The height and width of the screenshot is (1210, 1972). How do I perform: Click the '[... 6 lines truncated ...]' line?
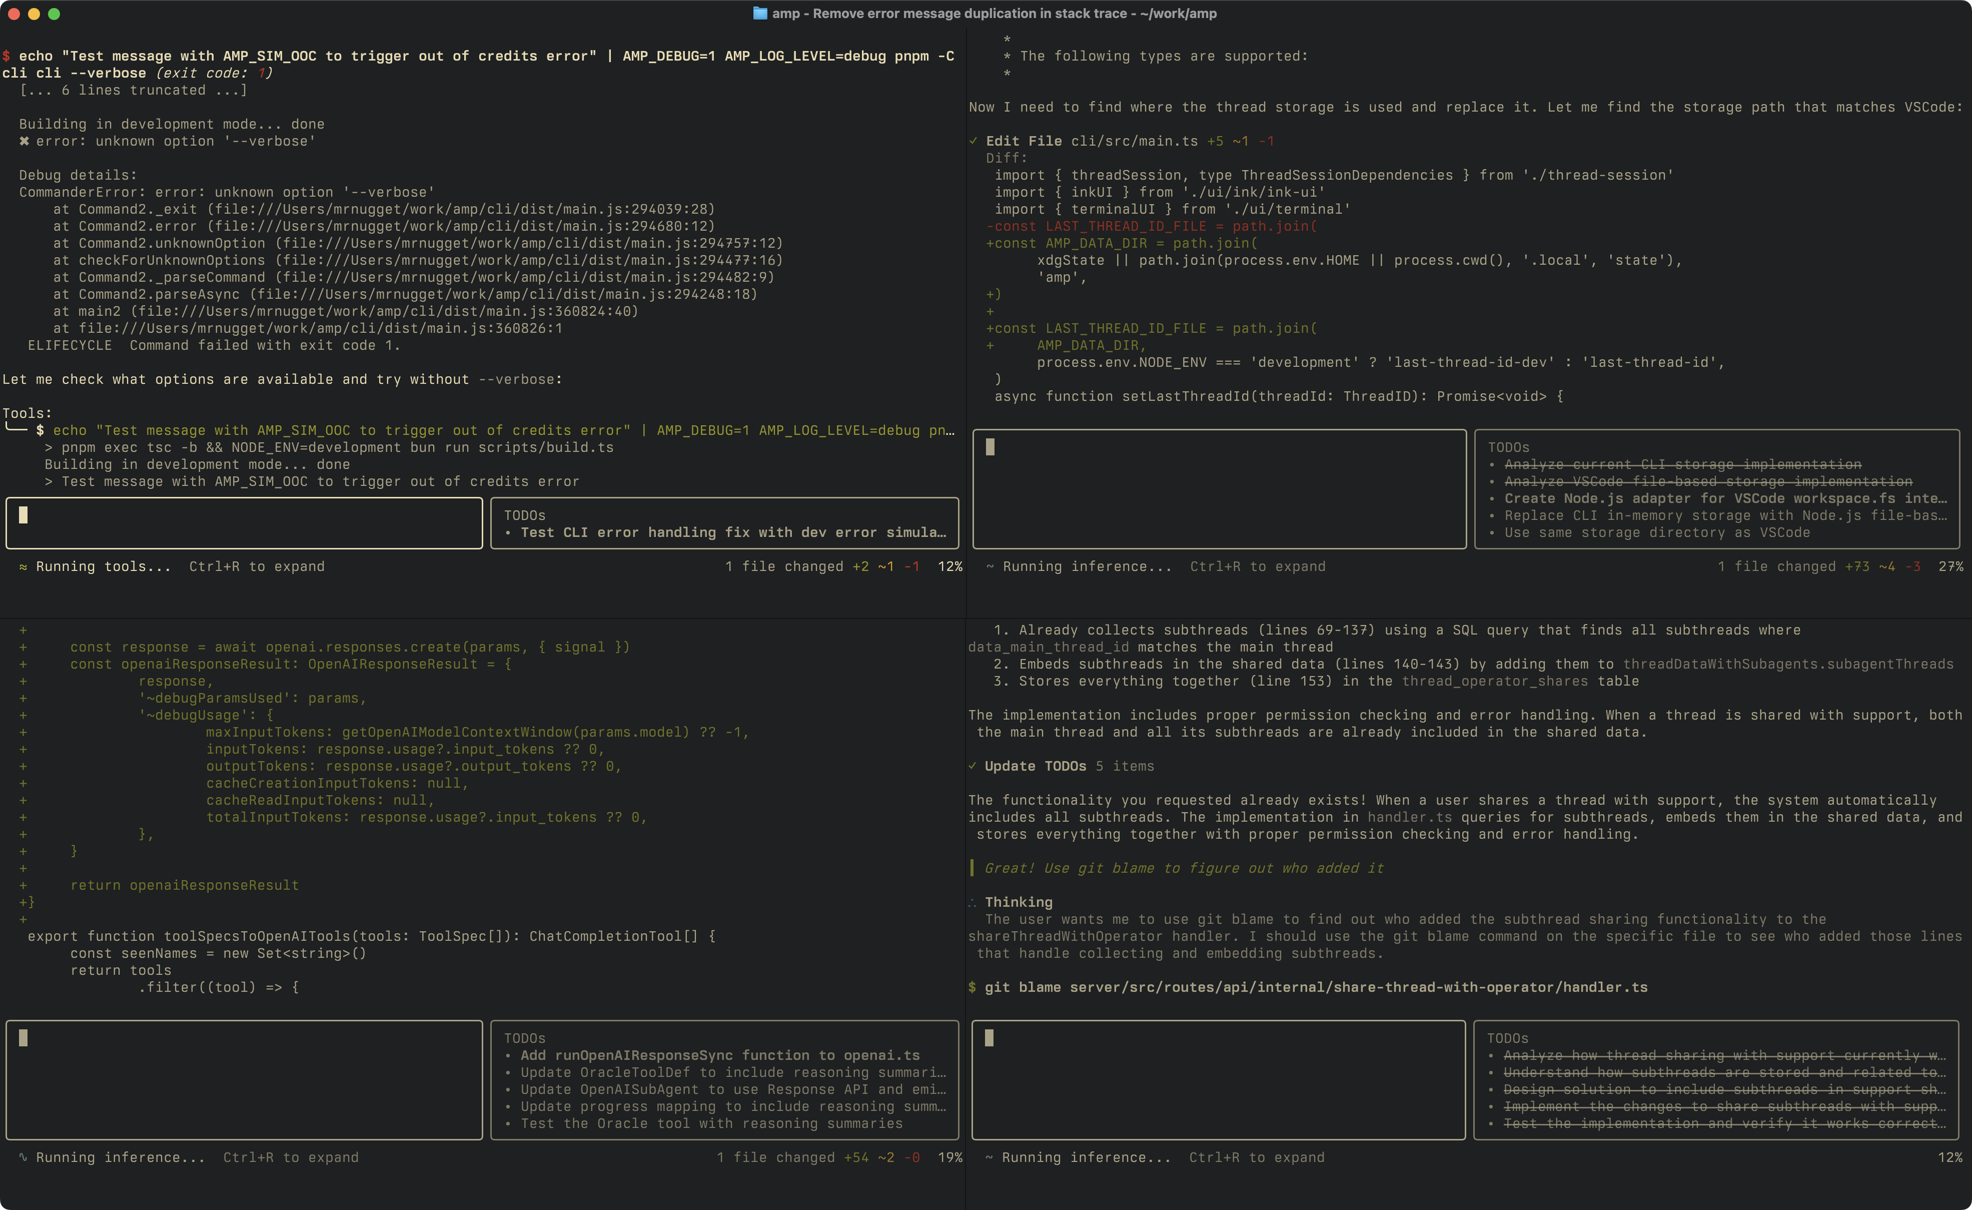(x=134, y=90)
